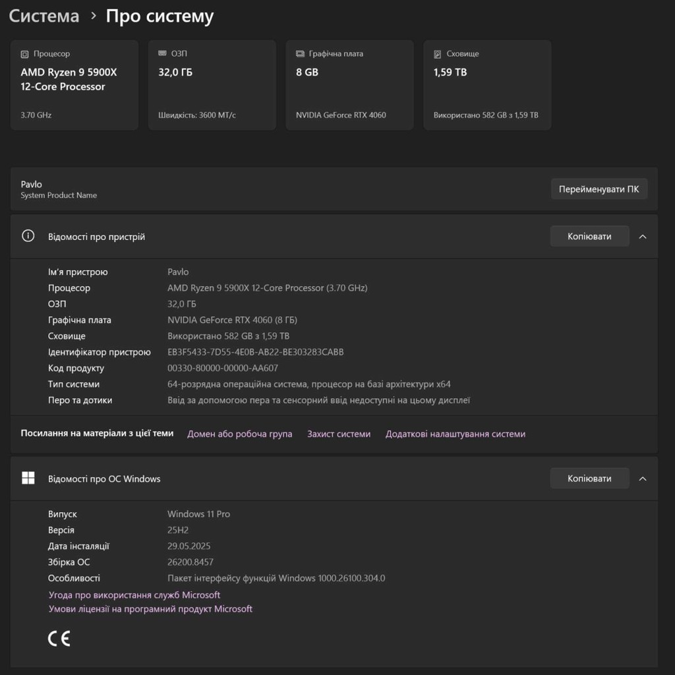Open the Процесор AMD Ryzen card

pyautogui.click(x=74, y=85)
